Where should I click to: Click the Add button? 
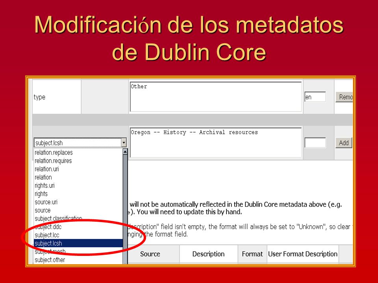pos(344,143)
